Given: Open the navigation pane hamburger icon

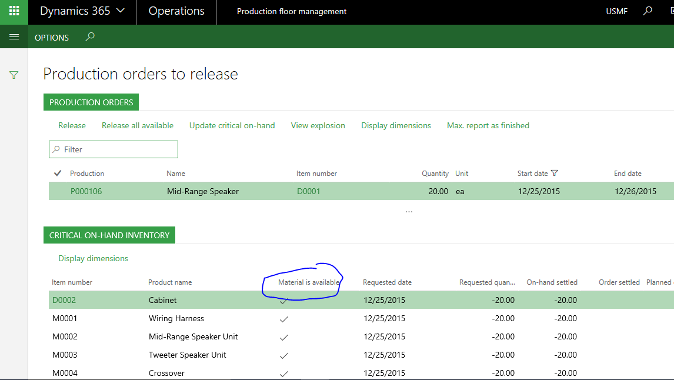Looking at the screenshot, I should (14, 36).
